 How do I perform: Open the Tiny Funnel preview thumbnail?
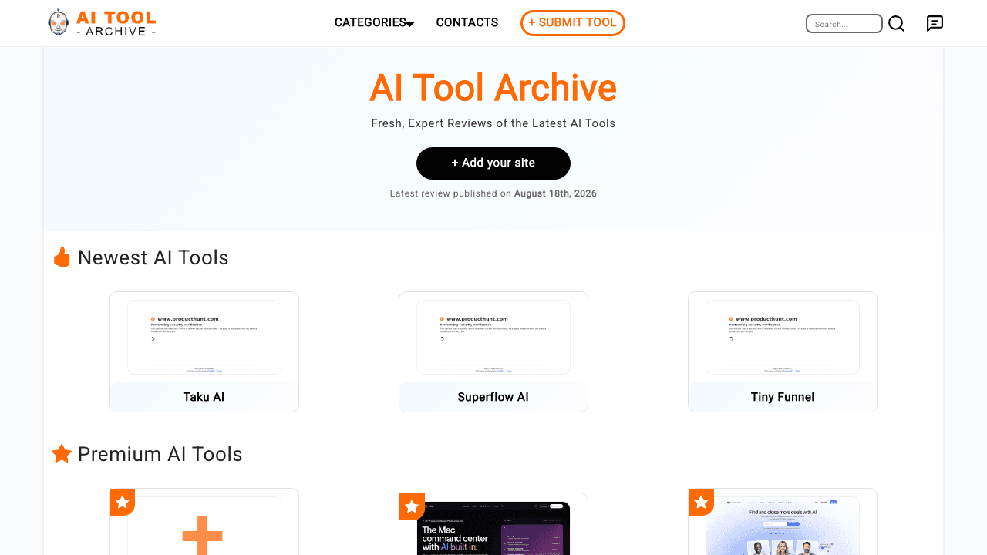(783, 338)
